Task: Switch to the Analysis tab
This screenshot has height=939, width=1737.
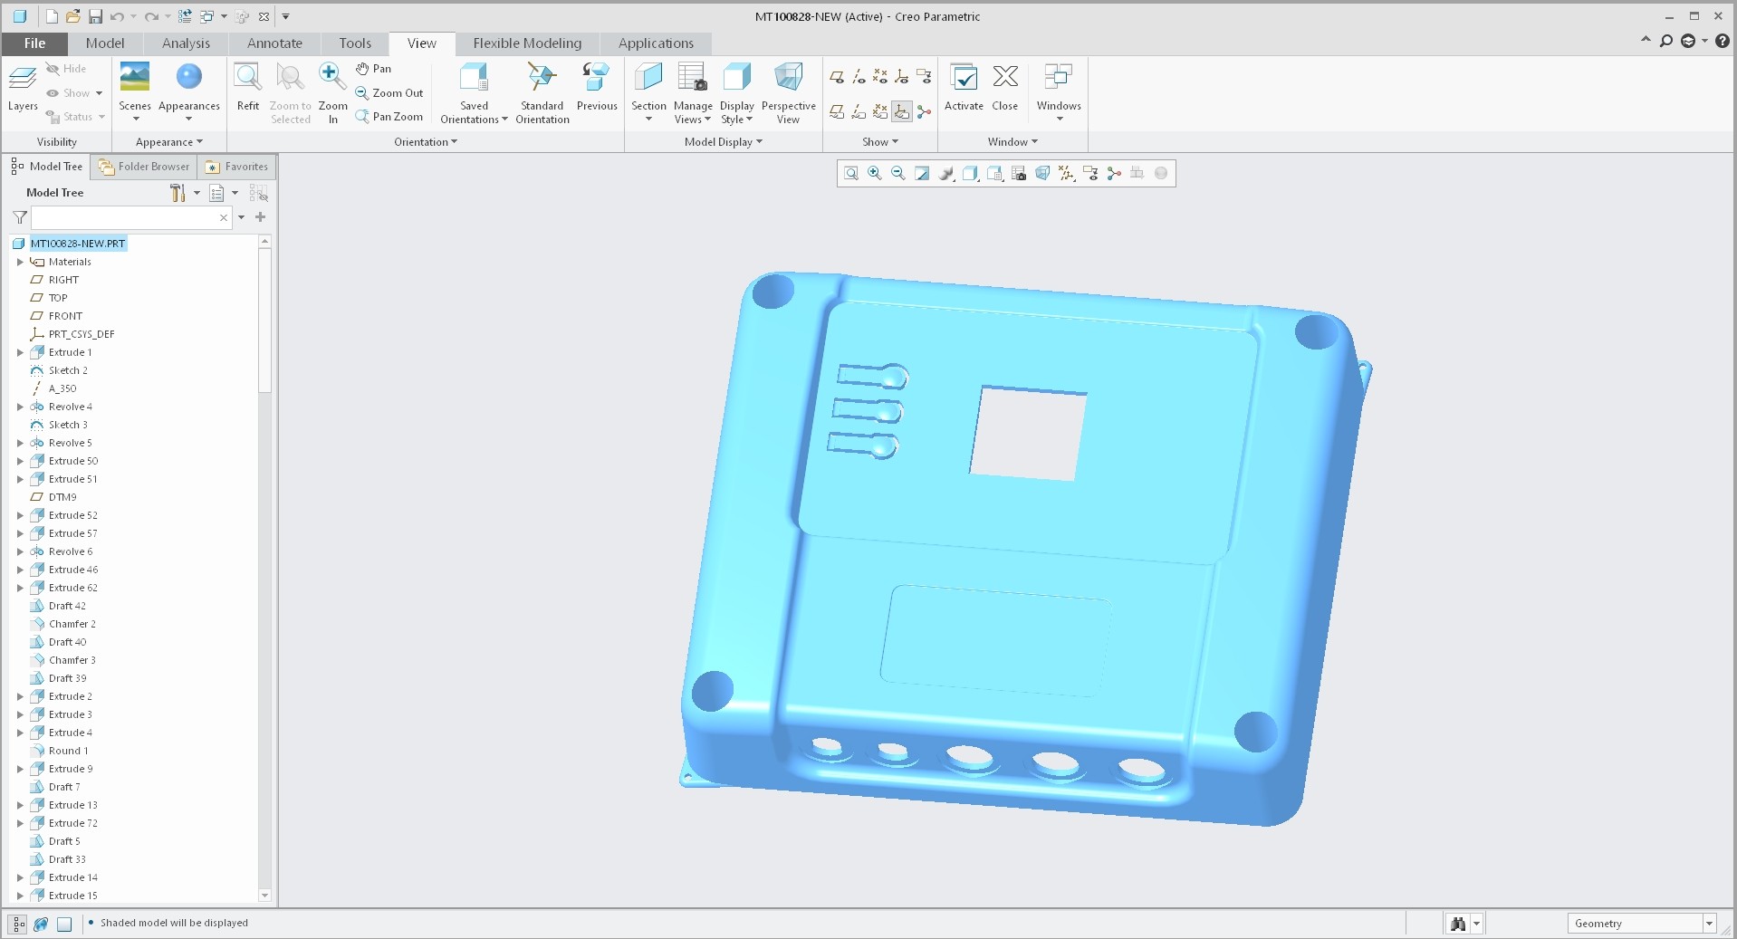Action: [x=186, y=43]
